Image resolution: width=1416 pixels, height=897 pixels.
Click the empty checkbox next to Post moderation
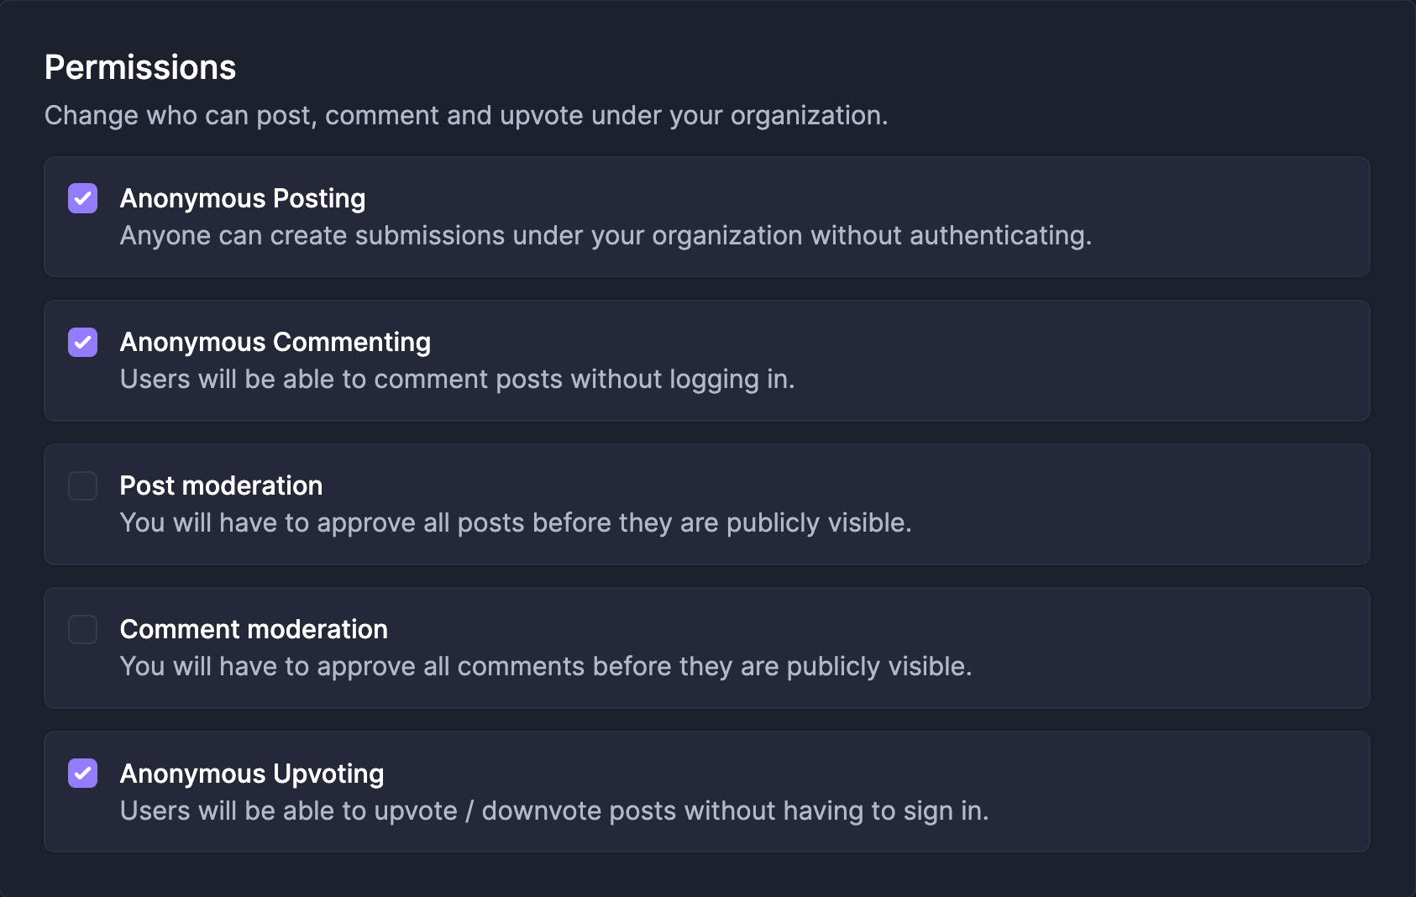81,485
